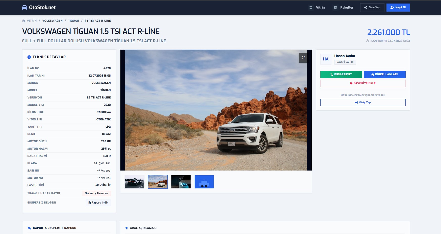
Task: Click the HA seller avatar
Action: coord(326,59)
